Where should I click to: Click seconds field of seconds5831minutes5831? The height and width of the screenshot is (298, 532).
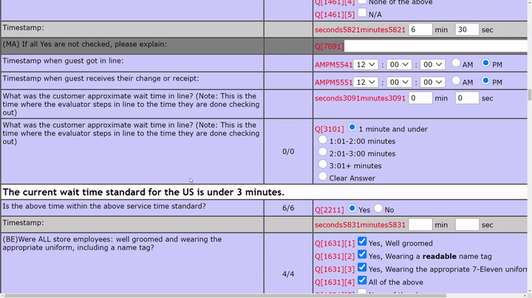467,224
